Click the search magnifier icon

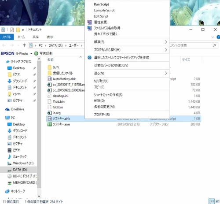214,45
